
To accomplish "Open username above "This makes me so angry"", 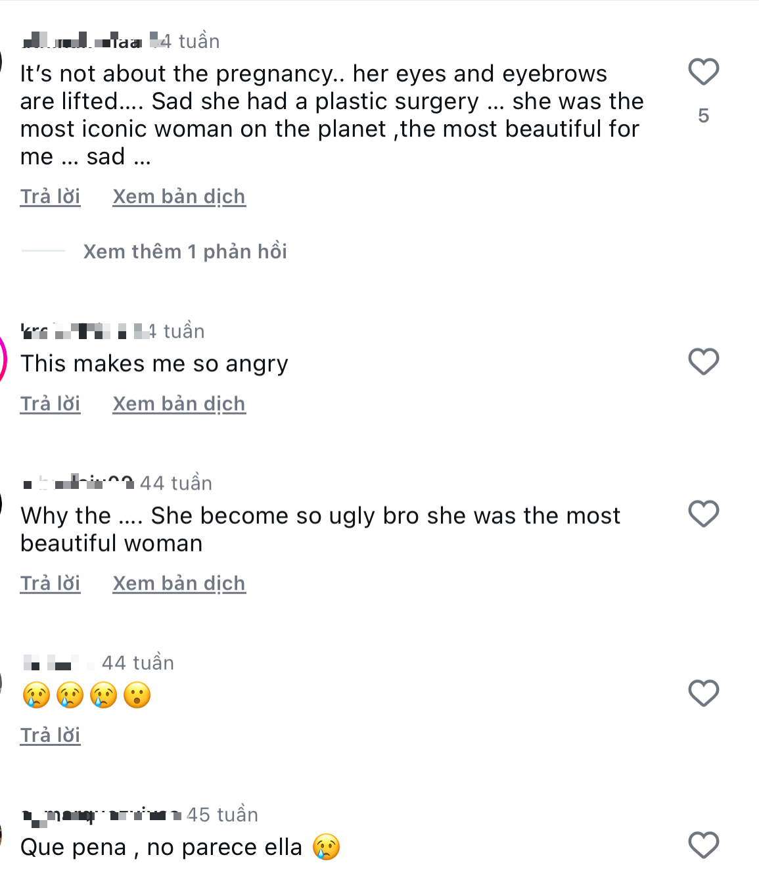I will tap(79, 331).
